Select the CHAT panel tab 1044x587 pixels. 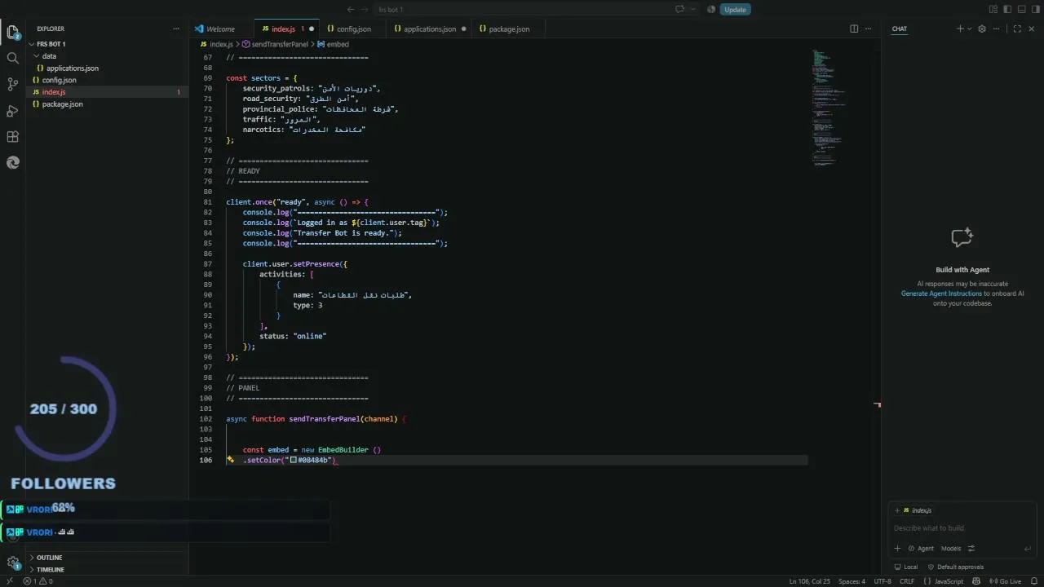(x=899, y=29)
